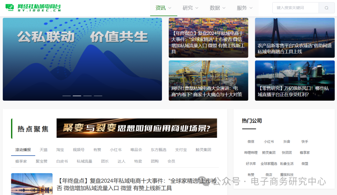This screenshot has height=195, width=337.
Task: Select the 天猫 tab
Action: point(43,150)
